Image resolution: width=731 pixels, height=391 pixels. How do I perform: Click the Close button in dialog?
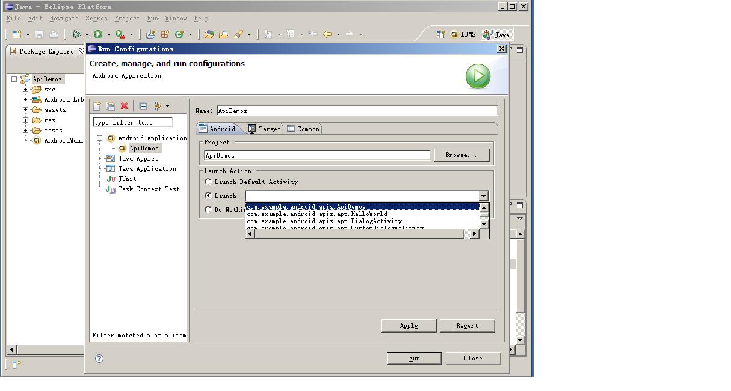(473, 359)
